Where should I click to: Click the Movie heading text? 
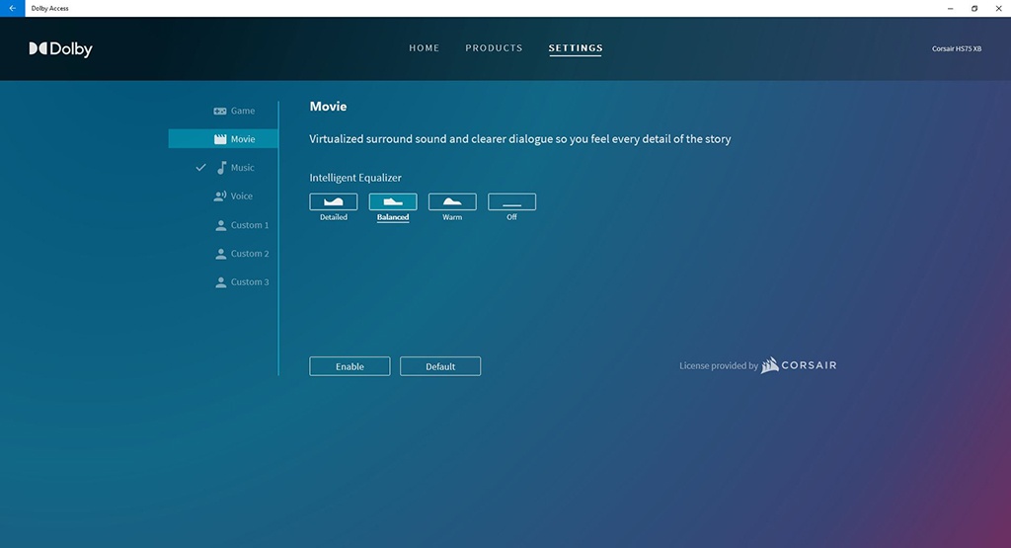click(x=328, y=107)
